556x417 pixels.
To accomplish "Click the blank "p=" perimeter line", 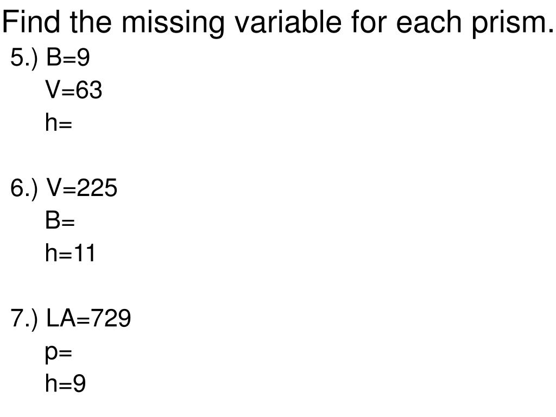I will click(x=59, y=353).
